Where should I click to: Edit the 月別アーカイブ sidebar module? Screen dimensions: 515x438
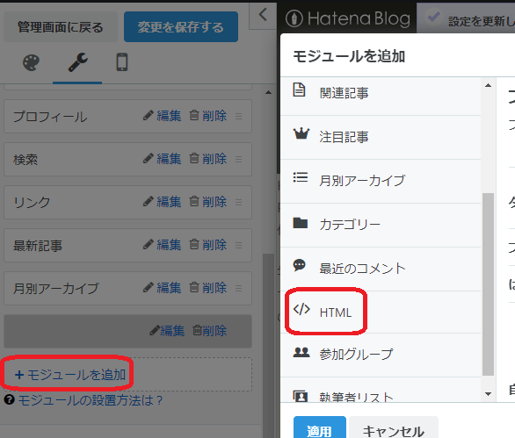(x=163, y=288)
